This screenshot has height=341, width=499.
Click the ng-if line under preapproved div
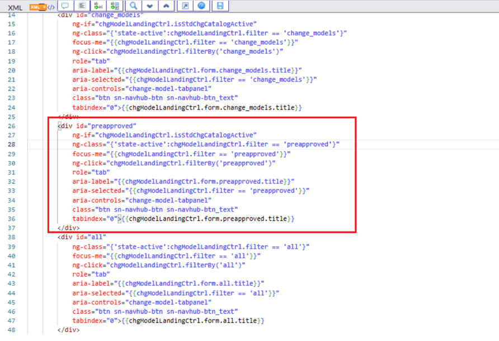tap(164, 135)
